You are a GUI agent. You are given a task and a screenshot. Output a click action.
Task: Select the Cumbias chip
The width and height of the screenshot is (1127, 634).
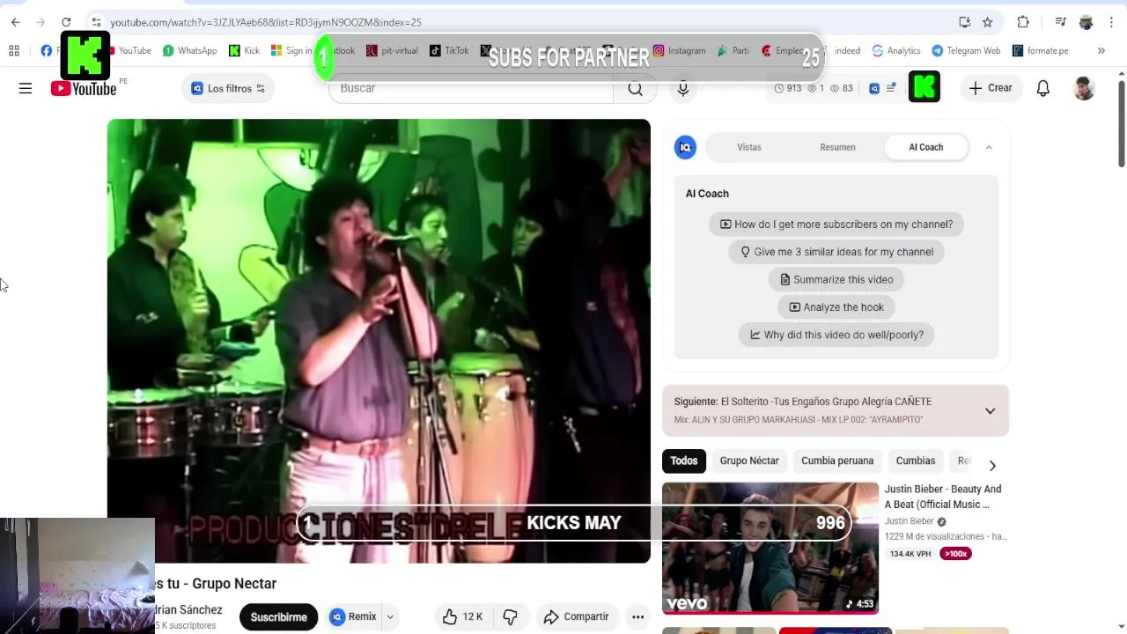pyautogui.click(x=916, y=461)
